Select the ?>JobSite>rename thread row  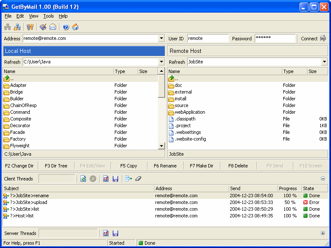coord(165,196)
